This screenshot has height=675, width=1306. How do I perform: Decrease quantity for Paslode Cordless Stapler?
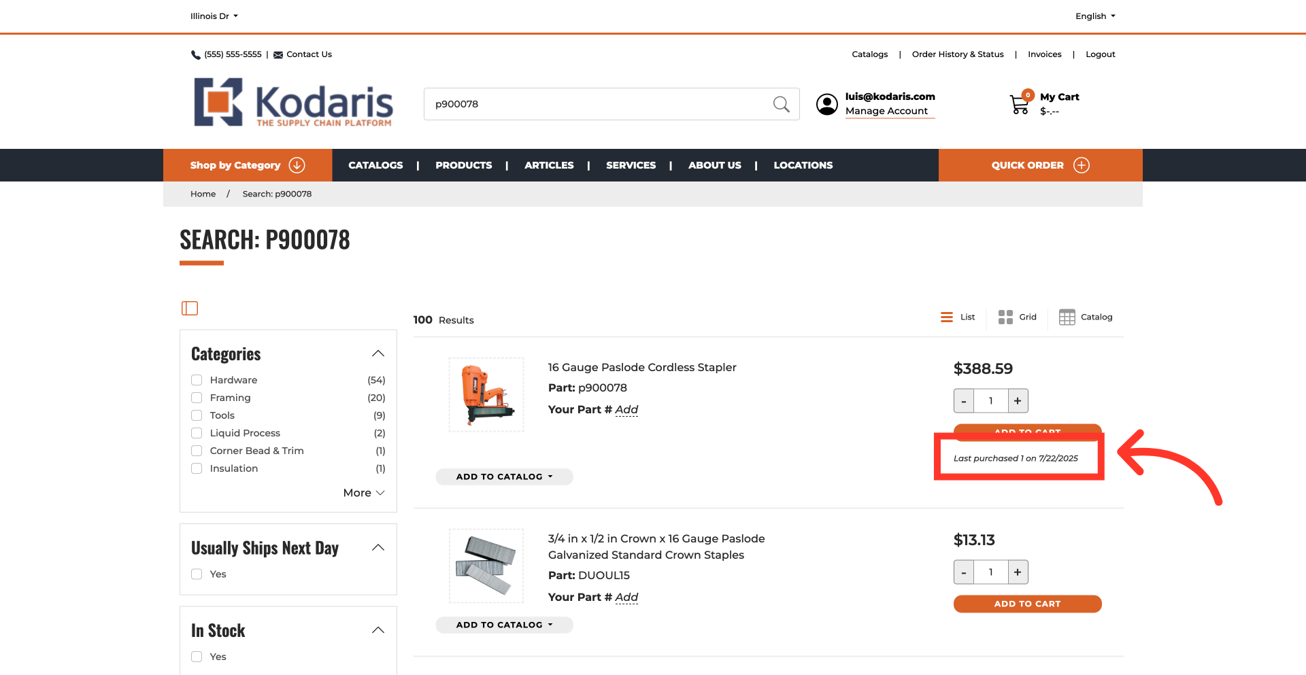pos(964,401)
